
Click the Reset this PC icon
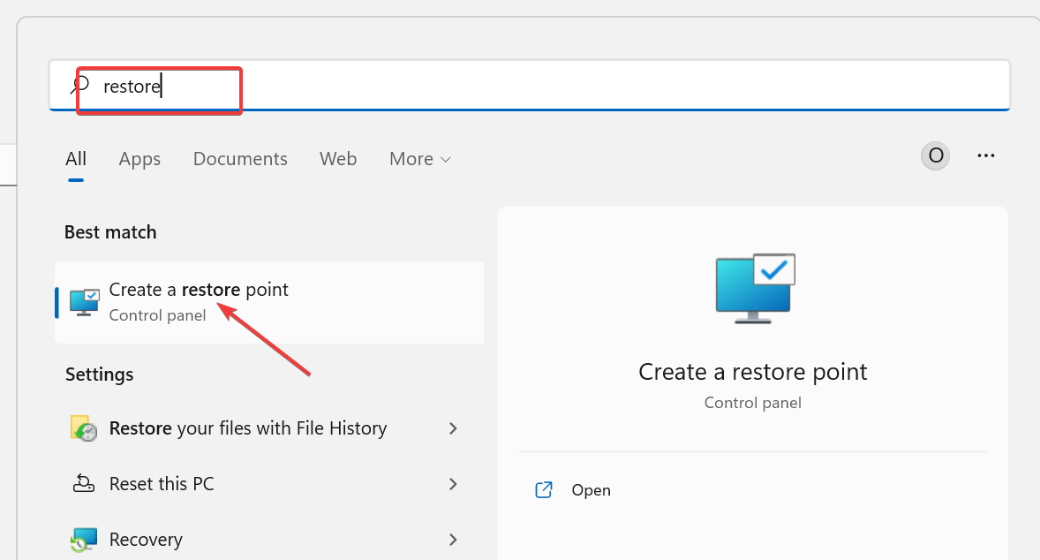tap(83, 483)
